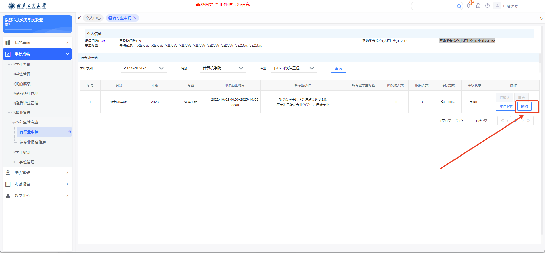The image size is (545, 253).
Task: Click the 撤销 button
Action: click(524, 106)
